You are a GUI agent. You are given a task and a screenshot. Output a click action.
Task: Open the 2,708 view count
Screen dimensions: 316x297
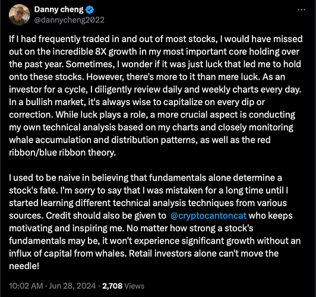click(112, 286)
